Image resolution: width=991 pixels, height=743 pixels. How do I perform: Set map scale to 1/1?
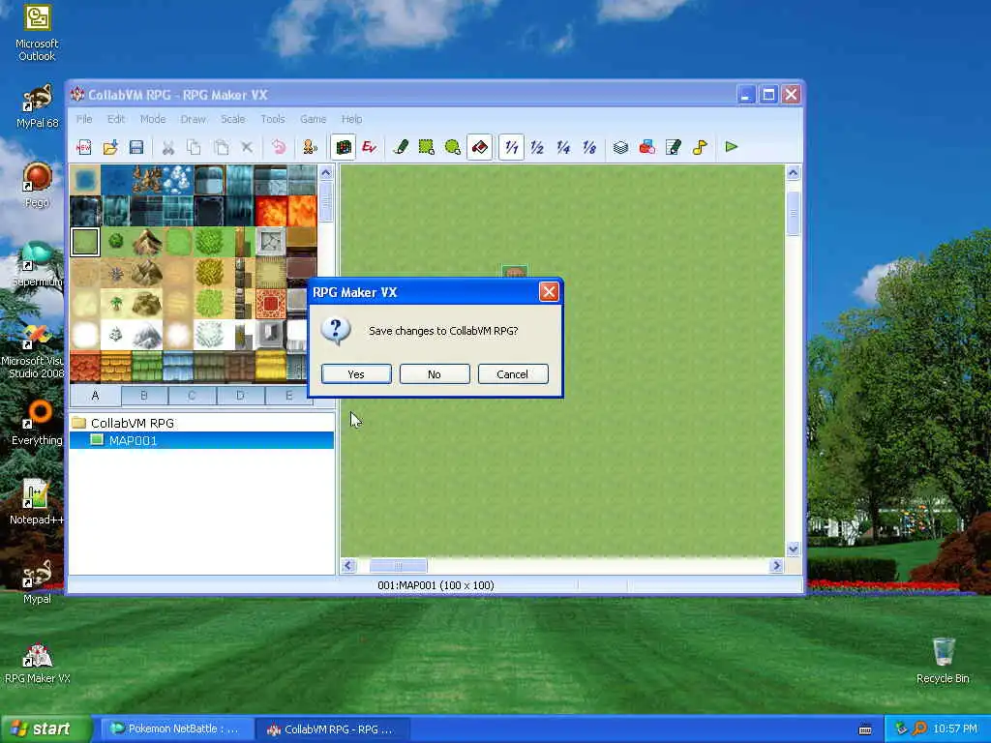coord(511,147)
